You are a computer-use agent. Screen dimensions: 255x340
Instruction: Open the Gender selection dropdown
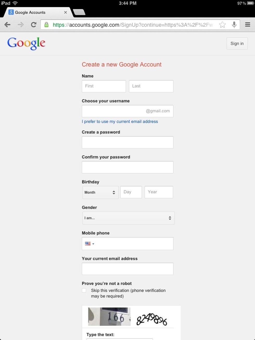[128, 218]
